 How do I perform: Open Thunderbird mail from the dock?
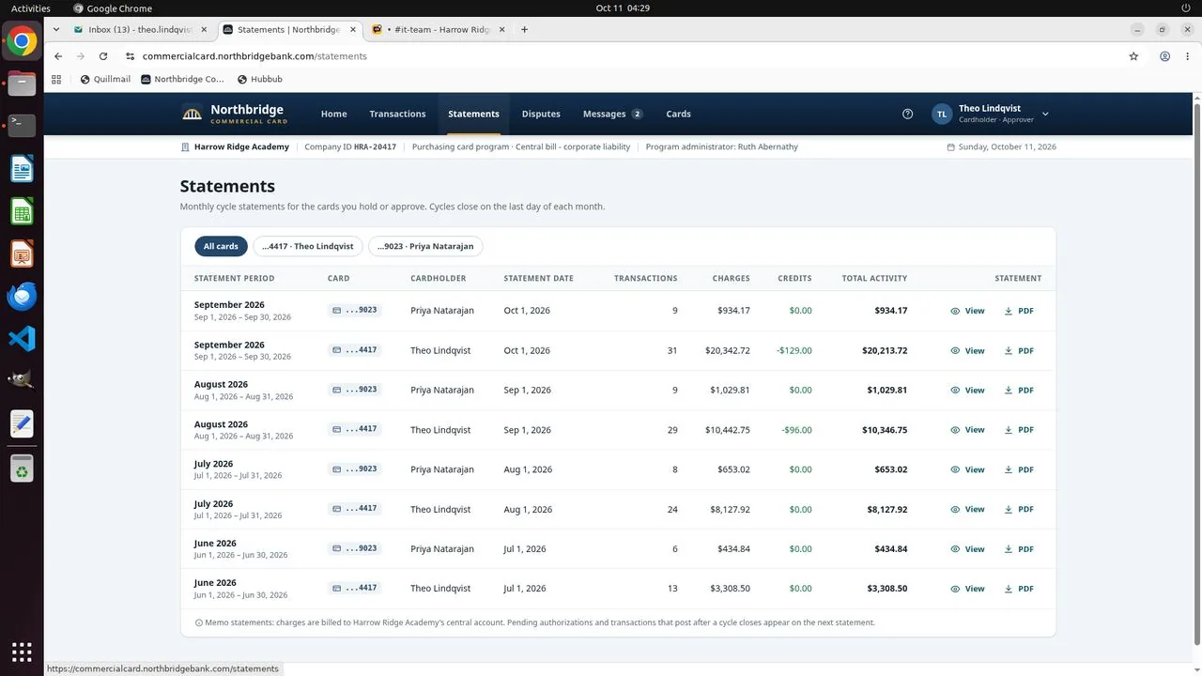pyautogui.click(x=22, y=296)
